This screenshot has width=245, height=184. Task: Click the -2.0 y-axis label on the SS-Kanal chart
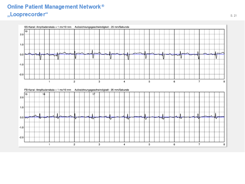[x=21, y=74]
